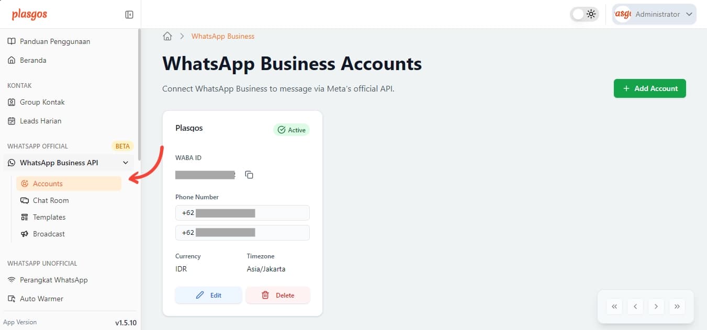Open the Auto Warmer feature
The height and width of the screenshot is (330, 707).
pyautogui.click(x=41, y=299)
